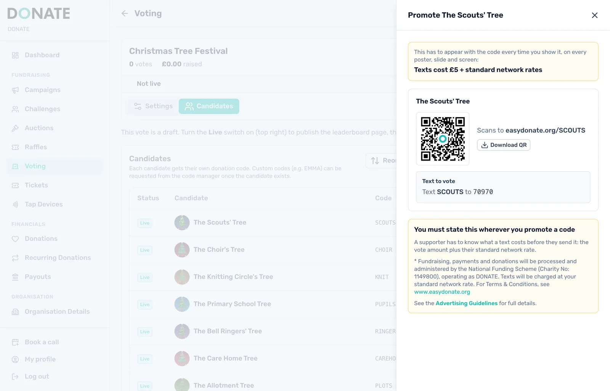
Task: Click the Book a call calendar icon
Action: coord(15,342)
